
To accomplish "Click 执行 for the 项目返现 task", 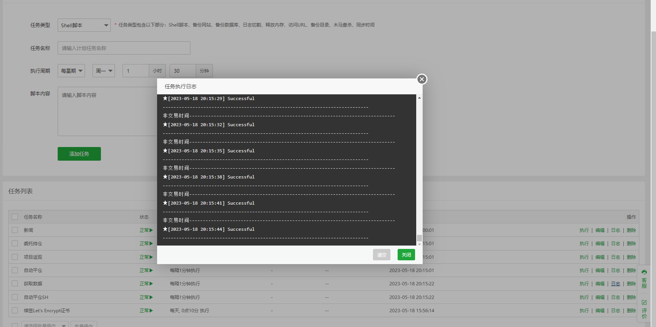I will pyautogui.click(x=584, y=257).
